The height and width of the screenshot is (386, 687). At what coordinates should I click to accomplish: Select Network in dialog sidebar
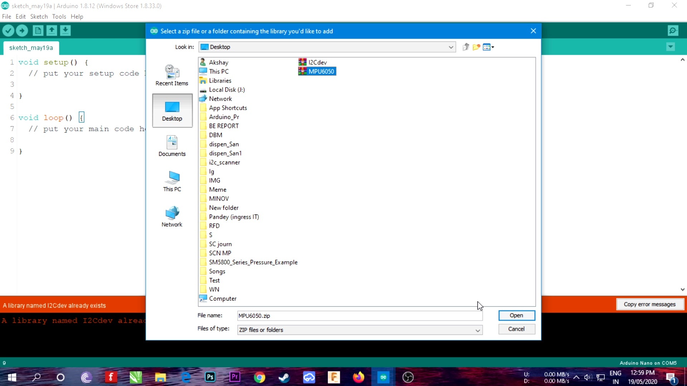click(172, 217)
